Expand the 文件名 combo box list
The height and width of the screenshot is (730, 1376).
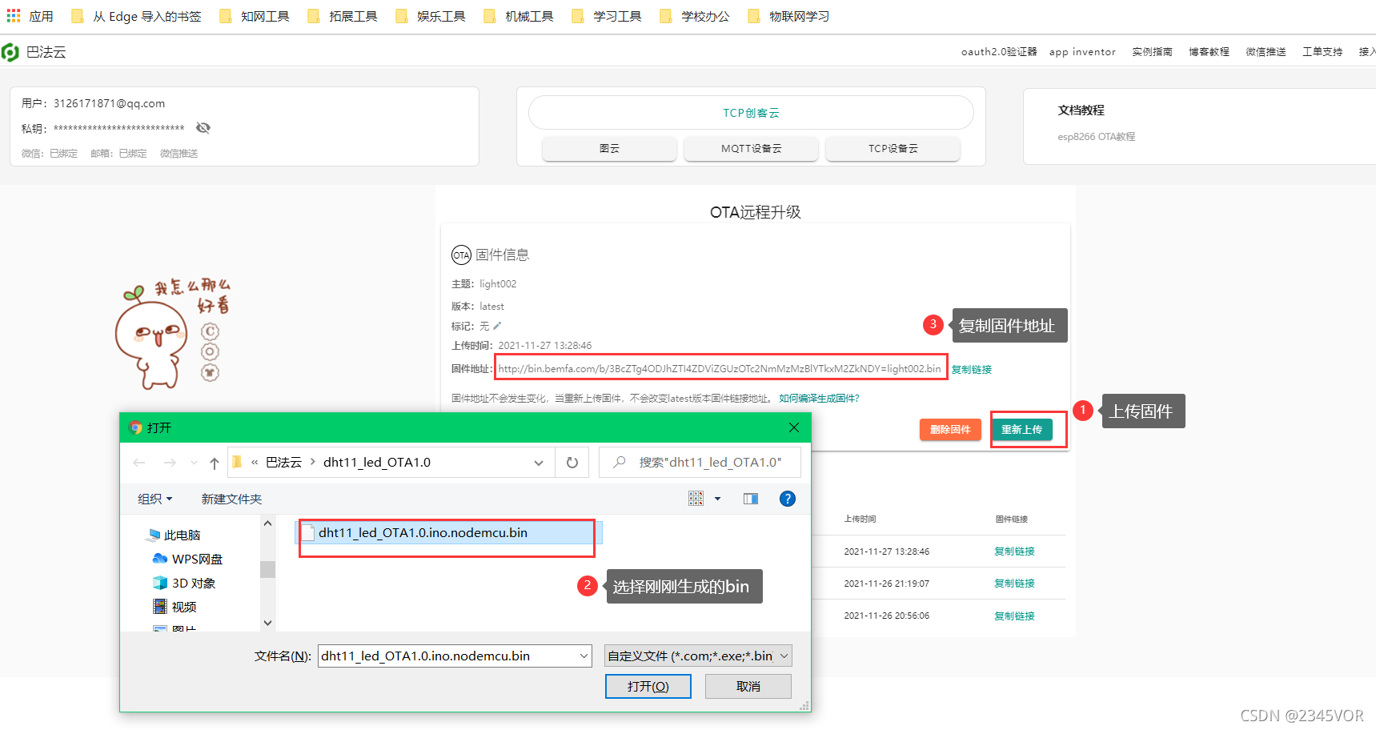[584, 656]
